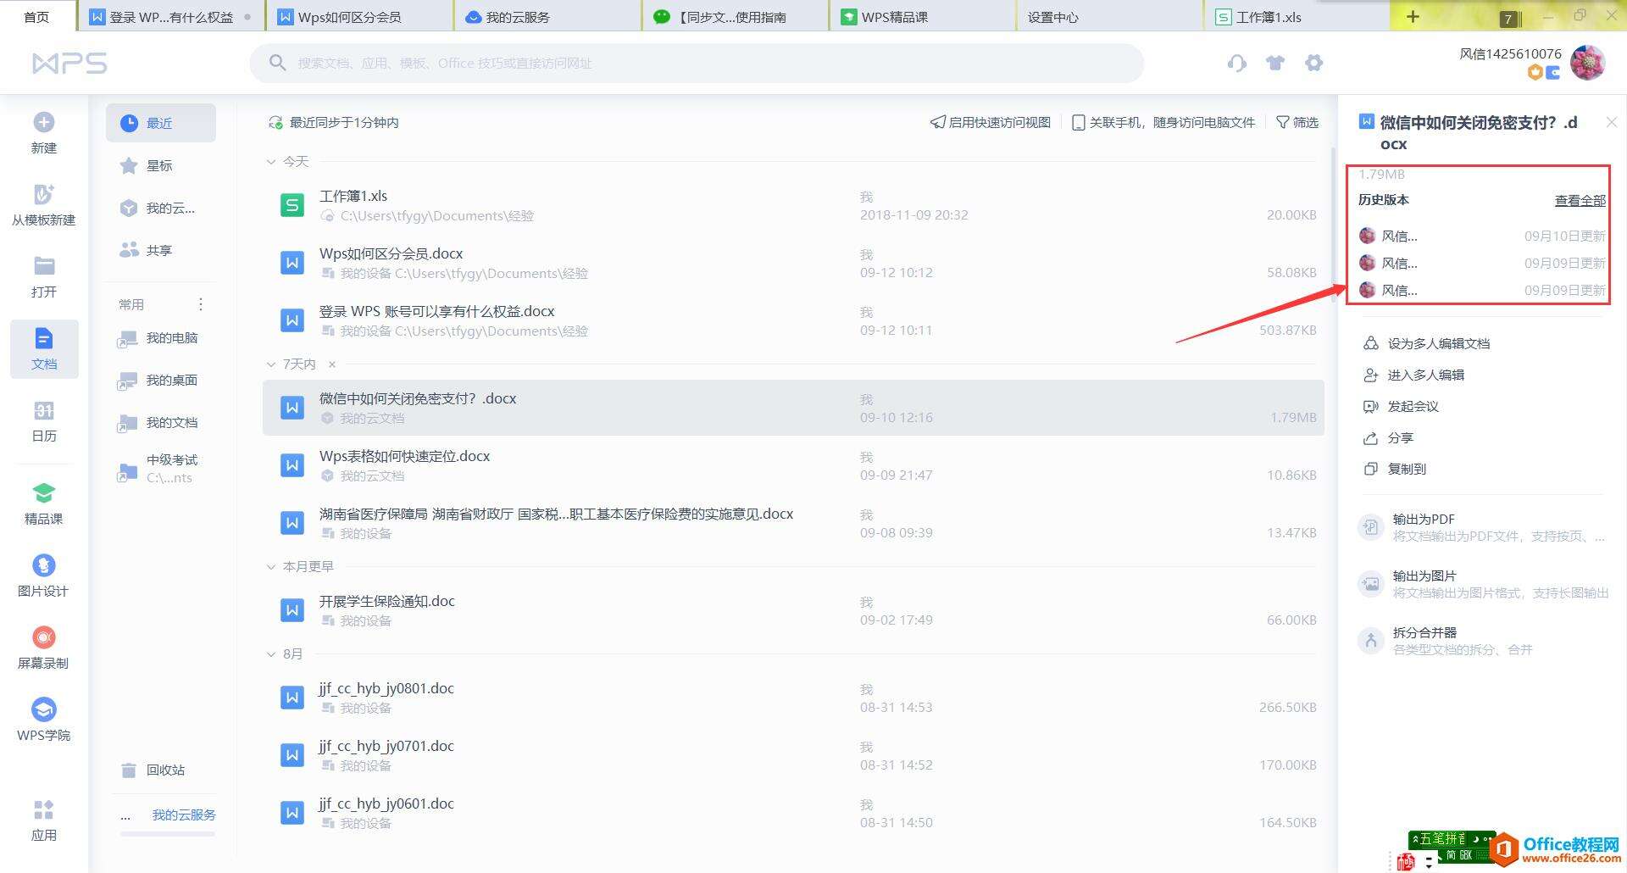Open 回收站 recycle bin
The height and width of the screenshot is (873, 1627).
pyautogui.click(x=153, y=770)
